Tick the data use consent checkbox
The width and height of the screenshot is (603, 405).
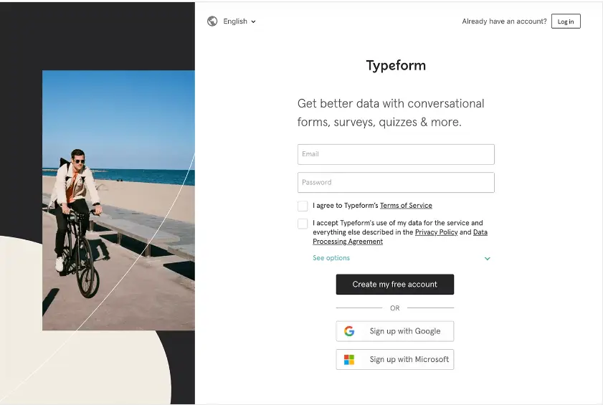303,224
